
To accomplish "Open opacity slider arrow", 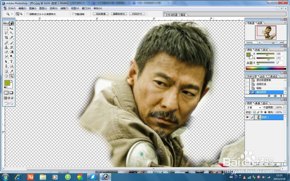I will pyautogui.click(x=284, y=107).
